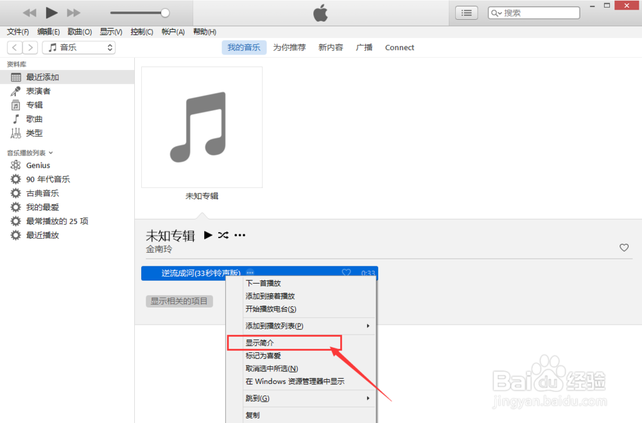Switch to the 广播 tab

(x=364, y=47)
